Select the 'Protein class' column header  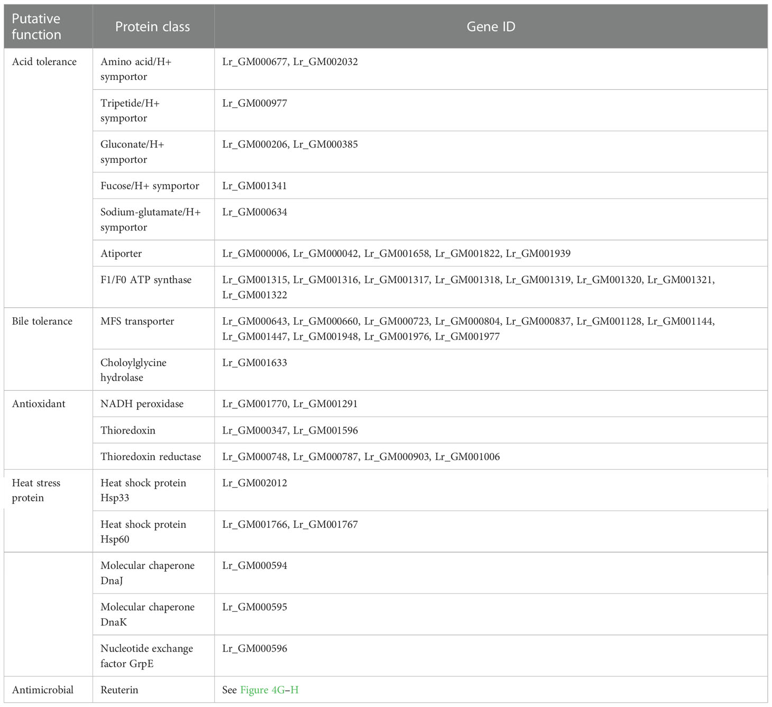(x=153, y=26)
